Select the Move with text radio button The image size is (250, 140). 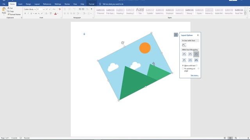click(183, 66)
